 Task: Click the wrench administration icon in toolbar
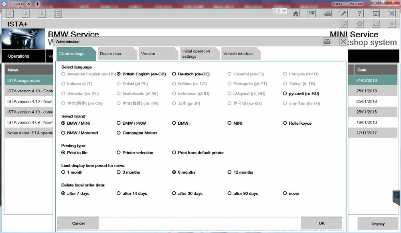344,14
